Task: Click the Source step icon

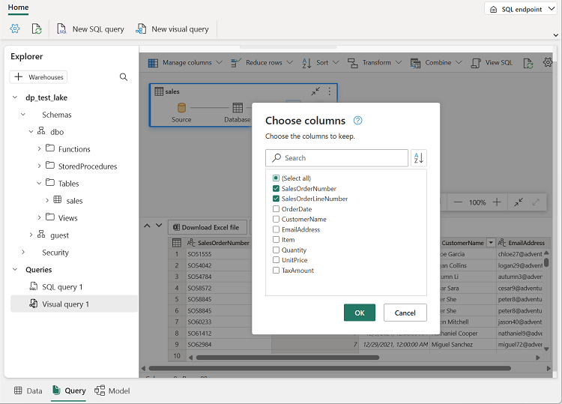Action: point(182,107)
